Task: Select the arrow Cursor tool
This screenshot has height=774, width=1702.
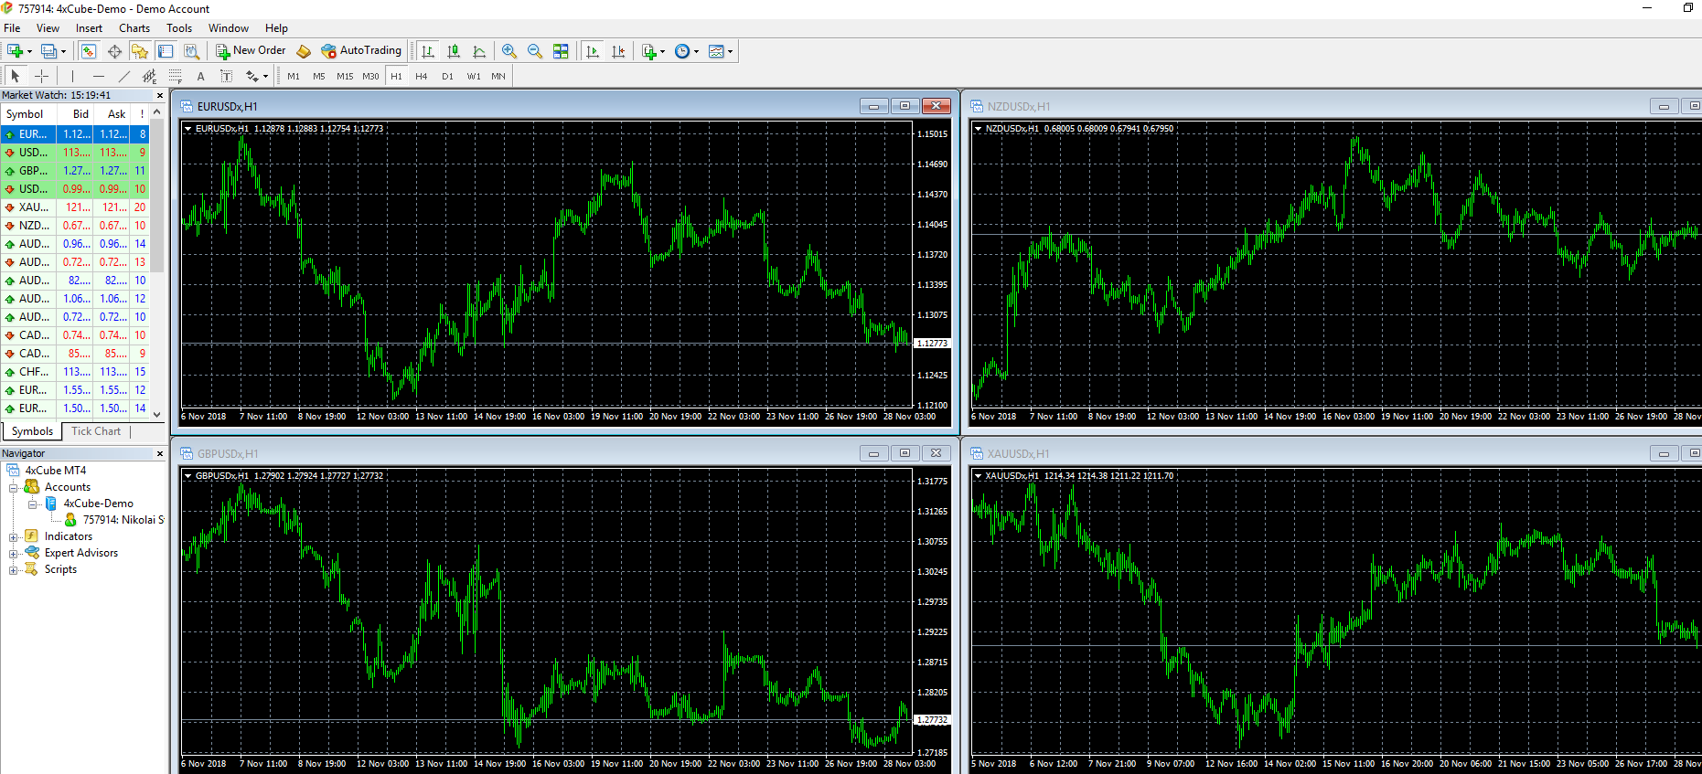Action: coord(16,76)
